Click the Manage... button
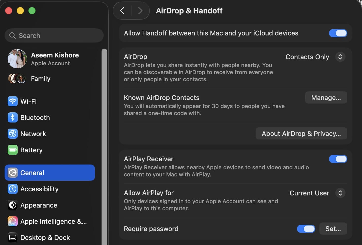Viewport: 362px width, 245px height. [326, 98]
